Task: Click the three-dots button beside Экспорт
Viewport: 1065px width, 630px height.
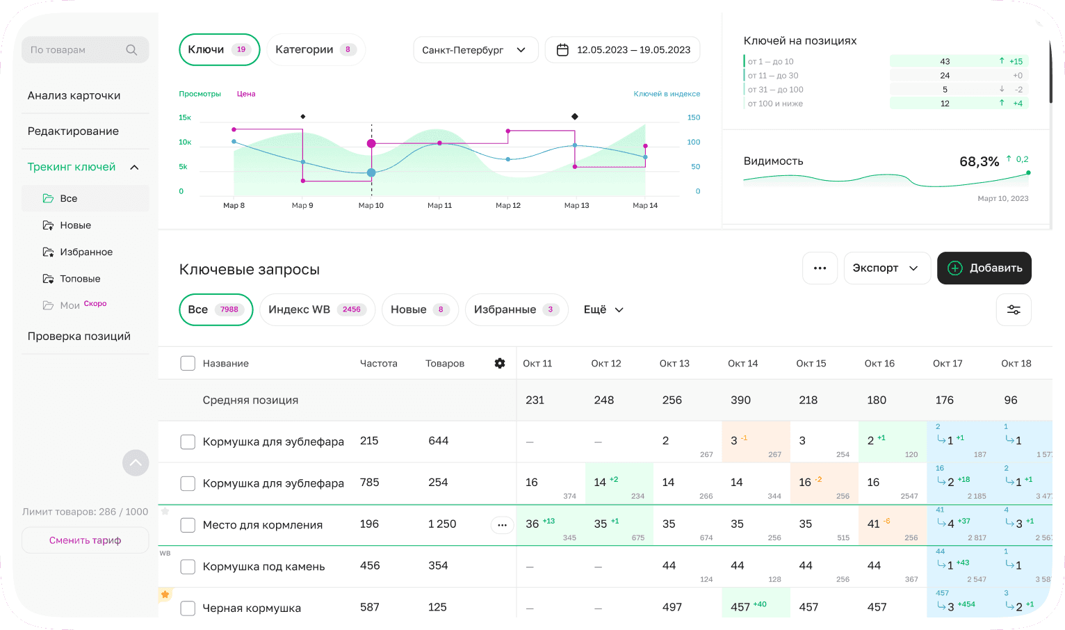Action: coord(820,268)
